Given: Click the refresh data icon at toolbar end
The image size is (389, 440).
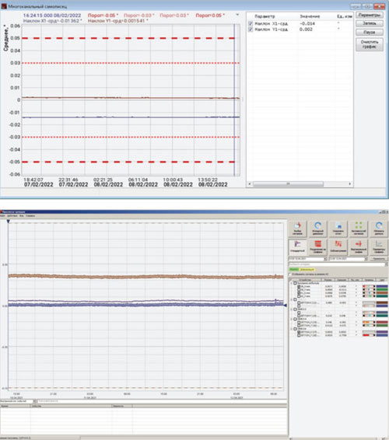Looking at the screenshot, I should pyautogui.click(x=379, y=229).
